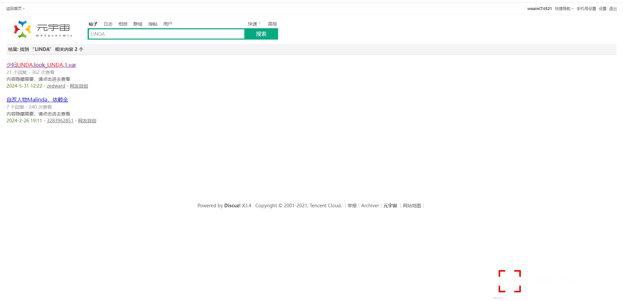Click the date '2024-5-31 12:22'
Screen dimensions: 623x301
click(24, 86)
